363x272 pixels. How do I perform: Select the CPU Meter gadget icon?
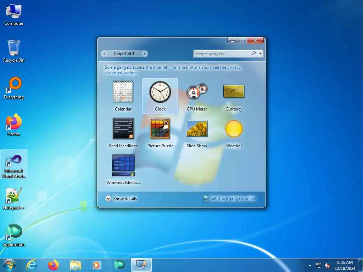click(x=197, y=91)
